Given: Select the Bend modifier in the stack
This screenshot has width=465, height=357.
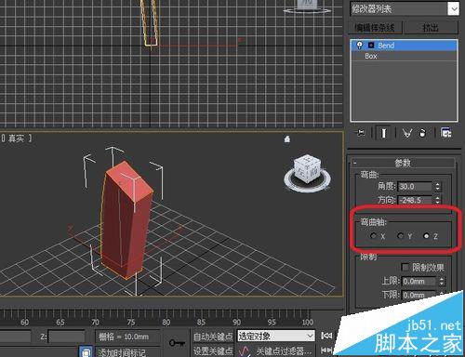Looking at the screenshot, I should coord(404,46).
